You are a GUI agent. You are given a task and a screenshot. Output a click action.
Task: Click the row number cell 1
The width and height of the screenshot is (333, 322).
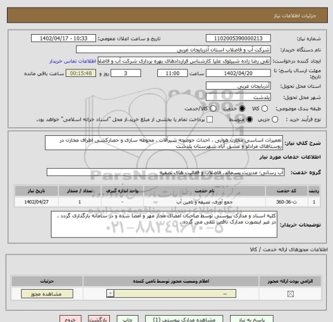314,202
